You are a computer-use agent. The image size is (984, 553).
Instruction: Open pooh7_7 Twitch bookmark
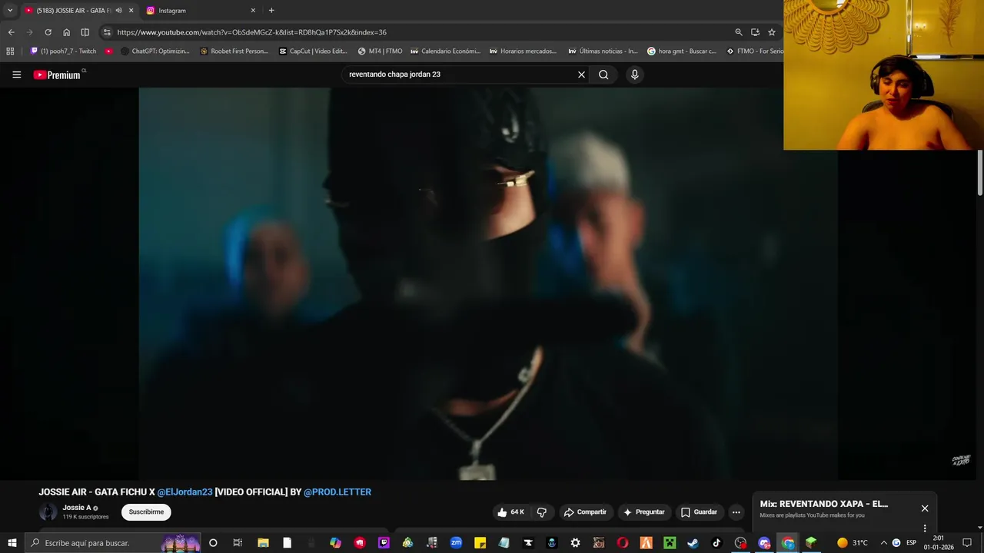click(63, 51)
